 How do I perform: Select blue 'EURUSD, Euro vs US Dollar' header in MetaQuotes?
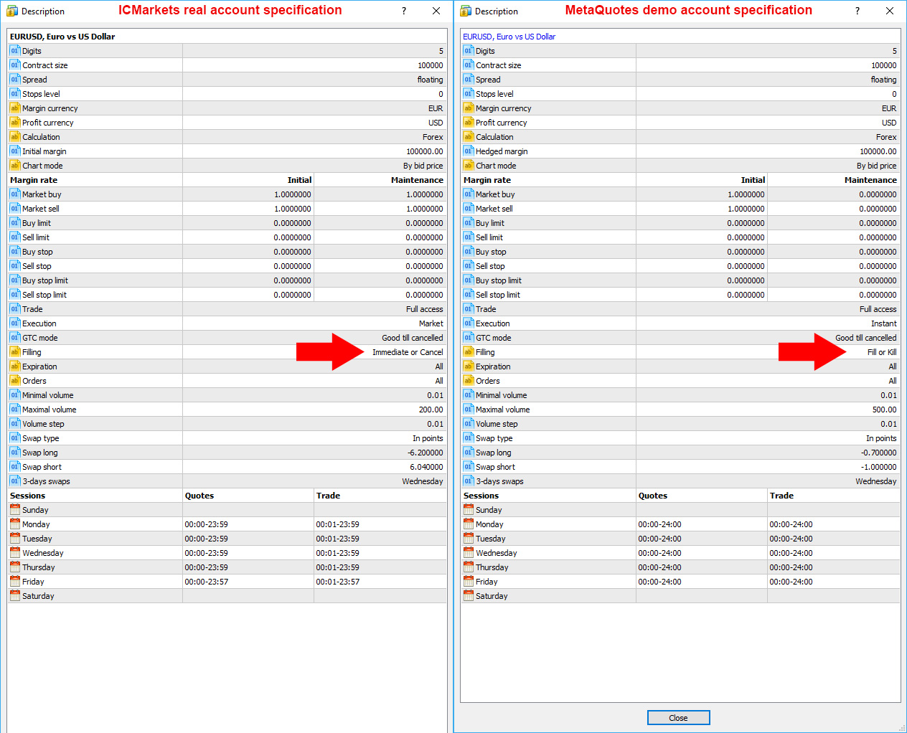[x=509, y=37]
